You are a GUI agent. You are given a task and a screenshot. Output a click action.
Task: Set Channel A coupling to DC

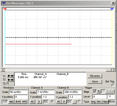(46, 102)
